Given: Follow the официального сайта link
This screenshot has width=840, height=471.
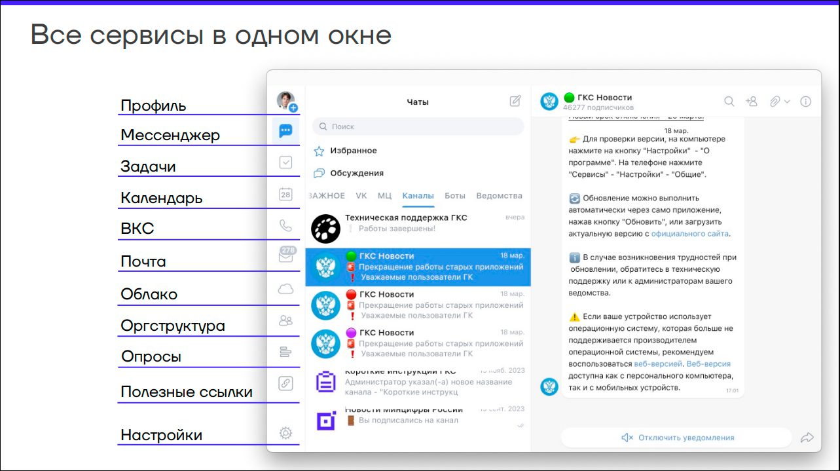Looking at the screenshot, I should [689, 233].
